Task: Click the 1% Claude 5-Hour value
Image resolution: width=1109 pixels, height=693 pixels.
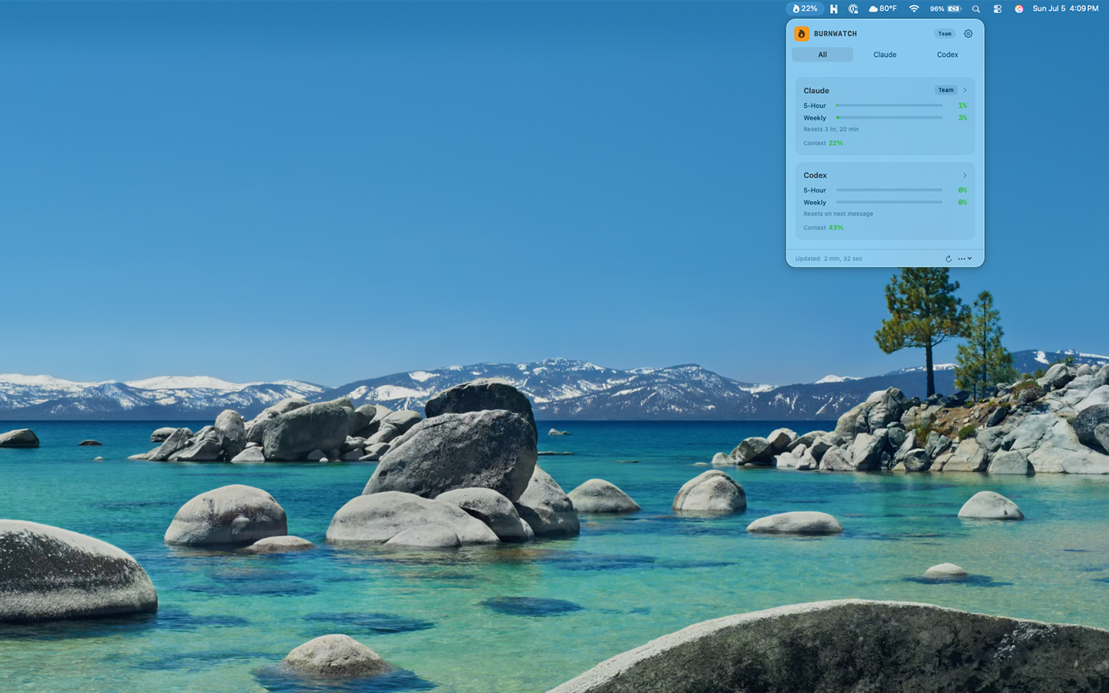Action: (963, 105)
